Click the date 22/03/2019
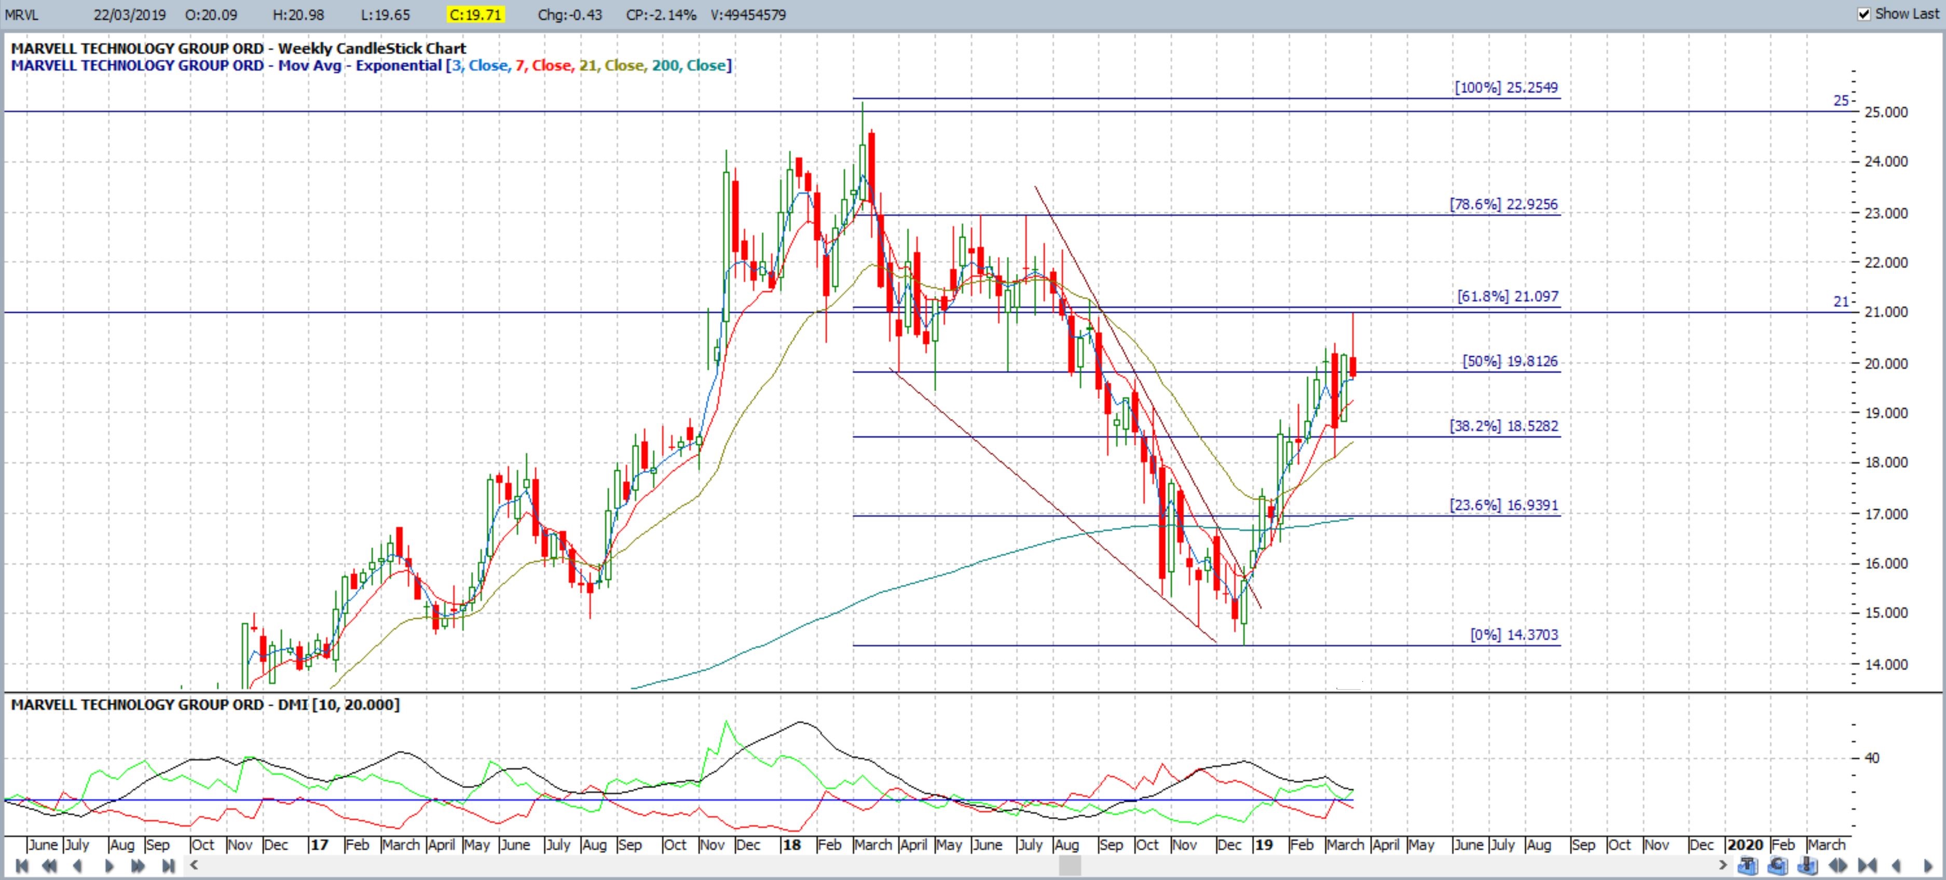This screenshot has height=880, width=1946. [x=130, y=15]
